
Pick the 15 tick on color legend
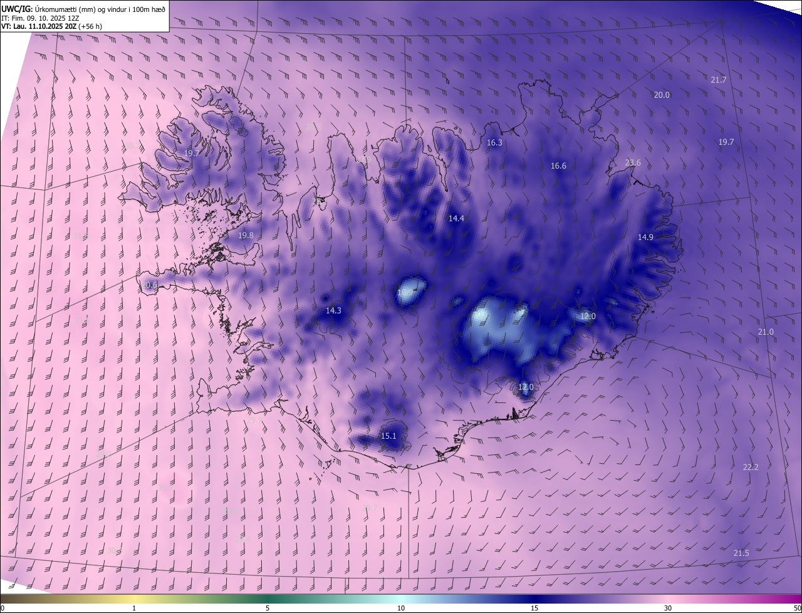(x=534, y=608)
